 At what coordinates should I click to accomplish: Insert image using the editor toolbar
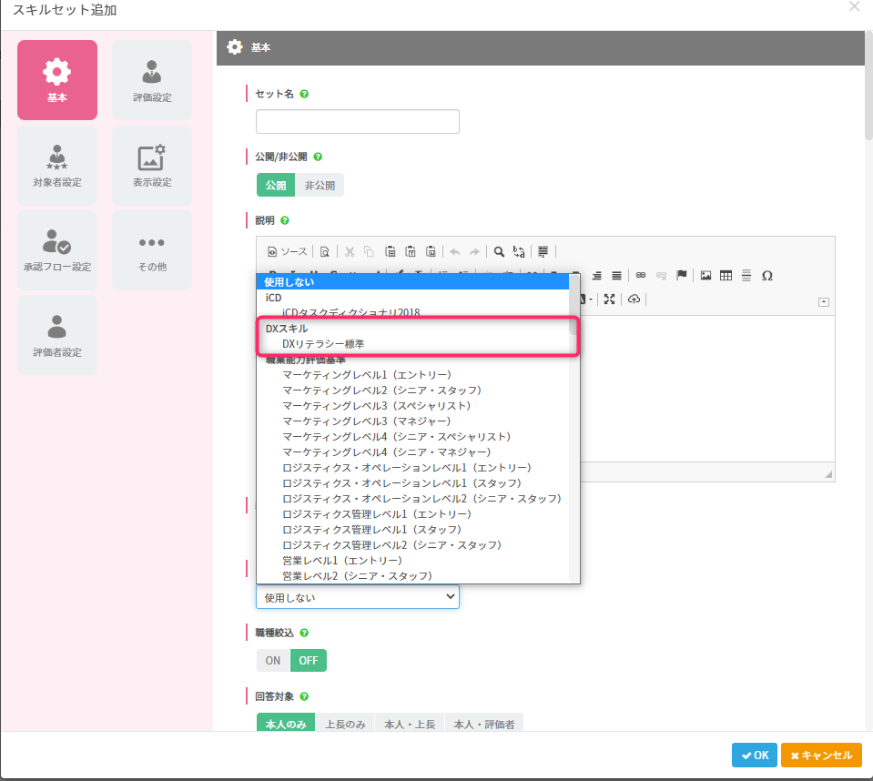point(706,276)
